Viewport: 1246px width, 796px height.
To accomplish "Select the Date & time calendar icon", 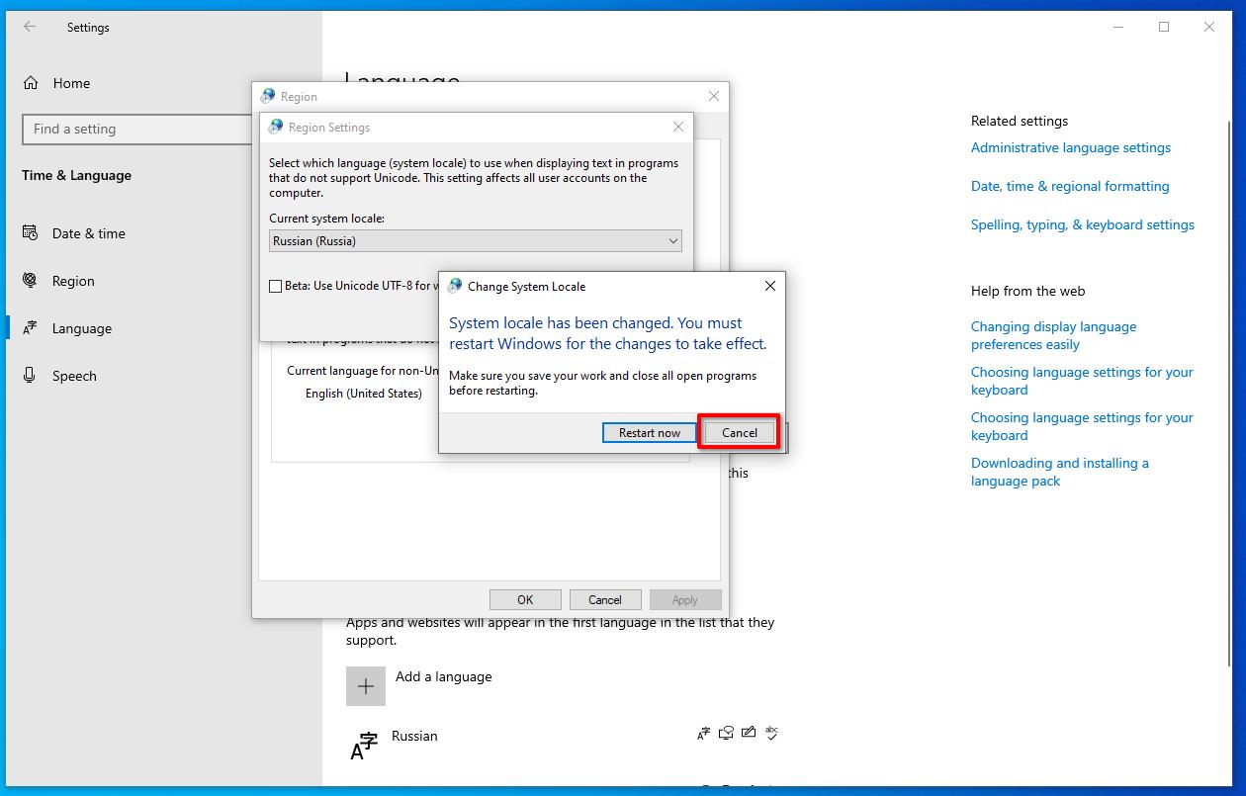I will point(31,233).
